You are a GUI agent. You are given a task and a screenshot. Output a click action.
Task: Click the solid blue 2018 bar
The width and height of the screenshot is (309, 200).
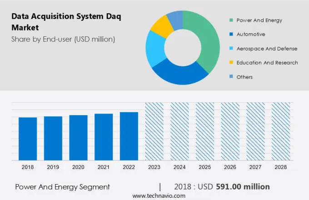click(28, 139)
